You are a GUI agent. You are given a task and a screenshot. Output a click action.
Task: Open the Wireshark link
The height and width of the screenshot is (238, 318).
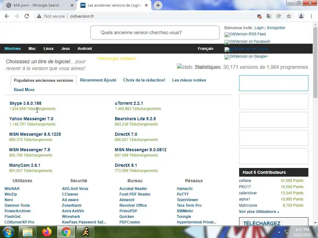click(71, 217)
